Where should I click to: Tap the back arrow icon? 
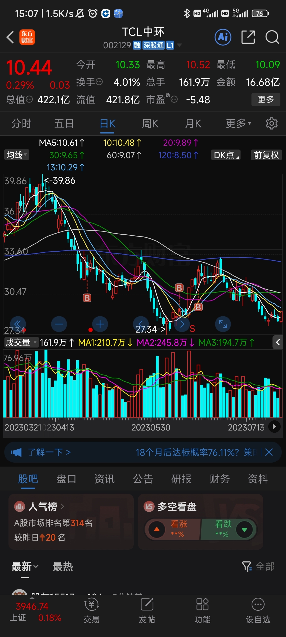pos(10,37)
